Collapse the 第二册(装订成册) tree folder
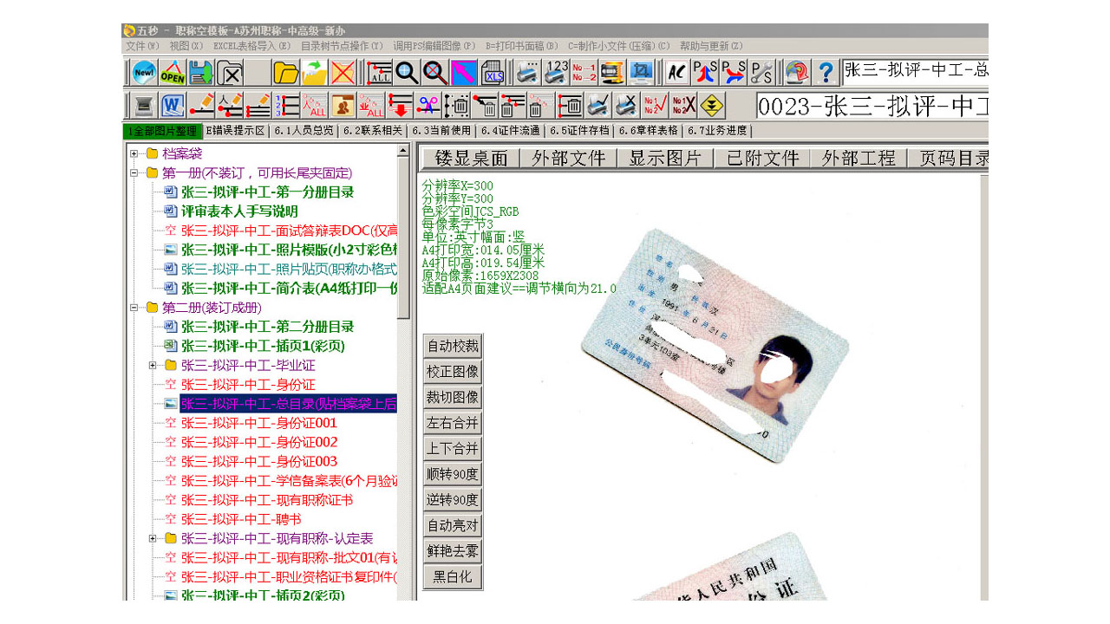The width and height of the screenshot is (1110, 624). click(134, 308)
